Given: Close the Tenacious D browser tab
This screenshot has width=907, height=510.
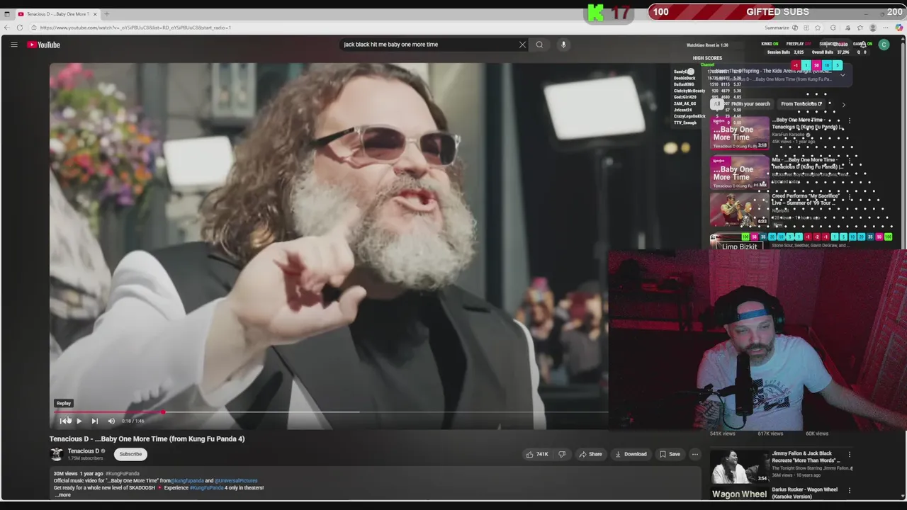Looking at the screenshot, I should pos(95,14).
